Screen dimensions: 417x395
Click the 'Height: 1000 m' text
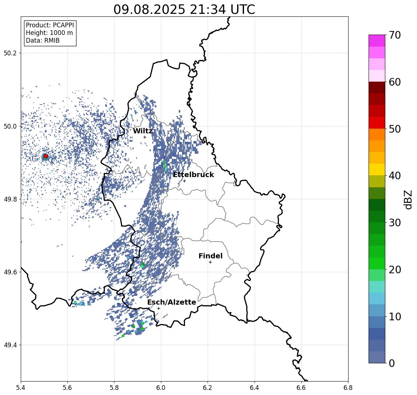(49, 33)
